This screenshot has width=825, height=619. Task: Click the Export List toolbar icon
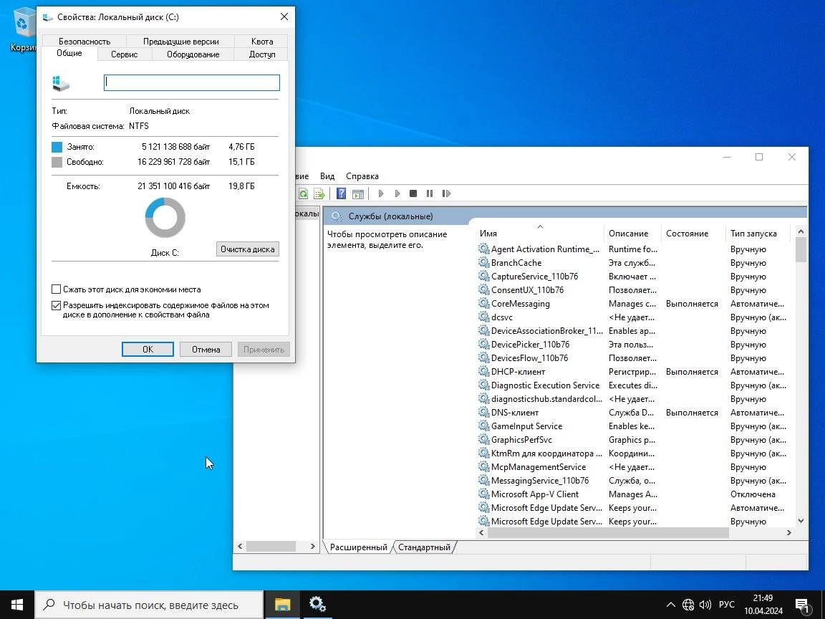click(319, 193)
